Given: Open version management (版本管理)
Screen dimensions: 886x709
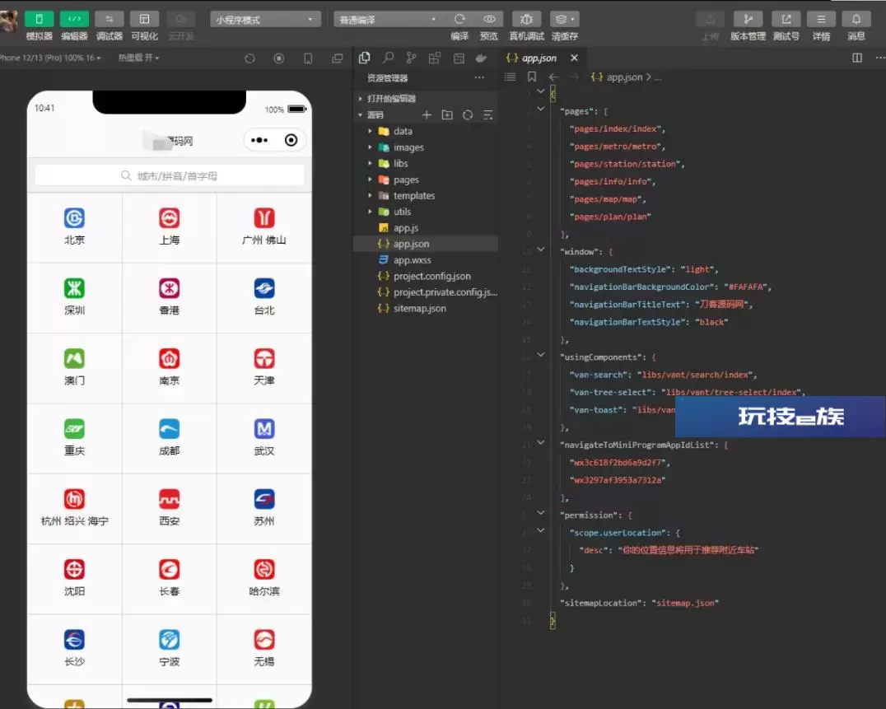Looking at the screenshot, I should point(748,19).
